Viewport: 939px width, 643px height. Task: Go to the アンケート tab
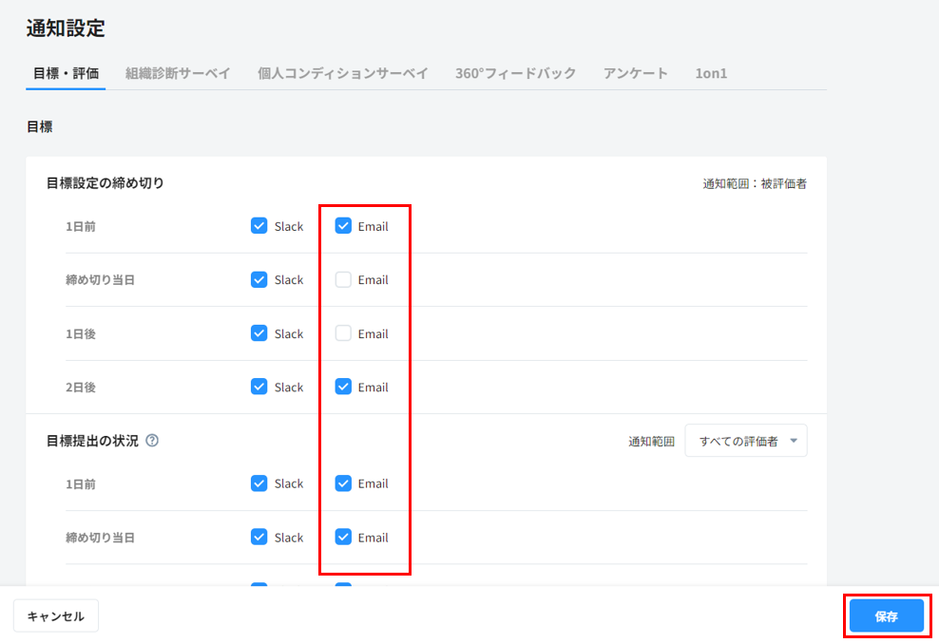635,73
